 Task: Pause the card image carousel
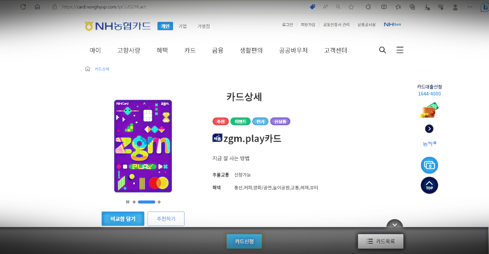click(128, 202)
